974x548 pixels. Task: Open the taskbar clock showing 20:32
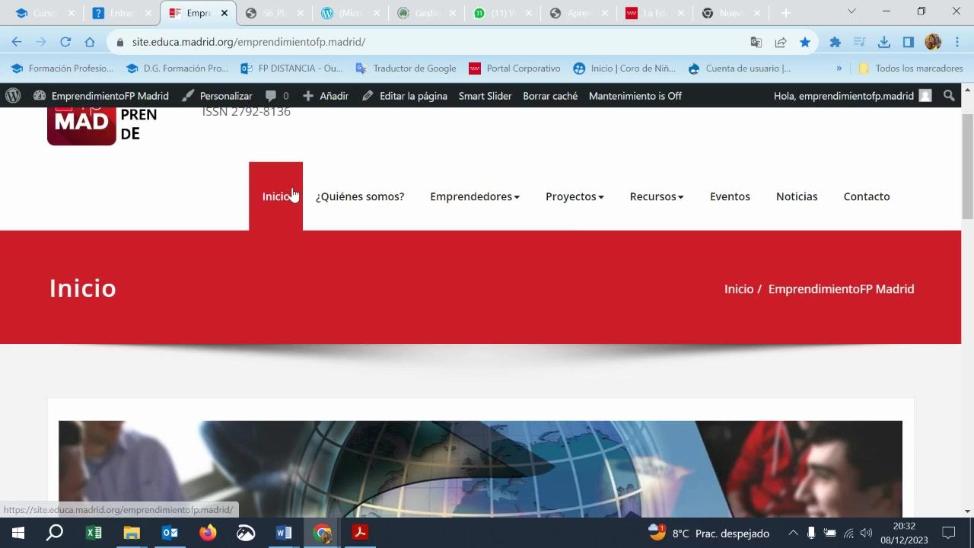point(904,533)
